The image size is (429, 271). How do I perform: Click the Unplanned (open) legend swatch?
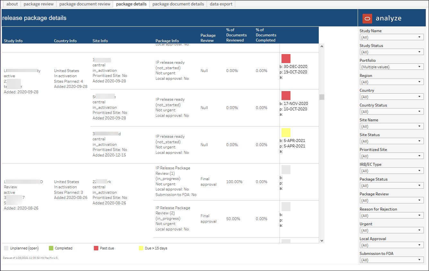pos(6,248)
